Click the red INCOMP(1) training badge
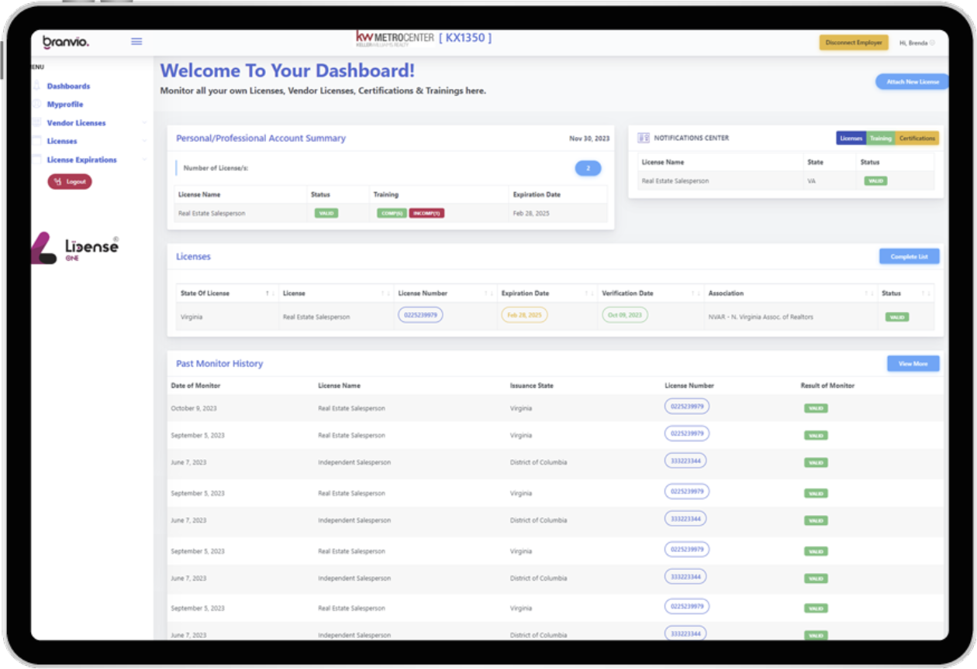The image size is (977, 669). (426, 213)
